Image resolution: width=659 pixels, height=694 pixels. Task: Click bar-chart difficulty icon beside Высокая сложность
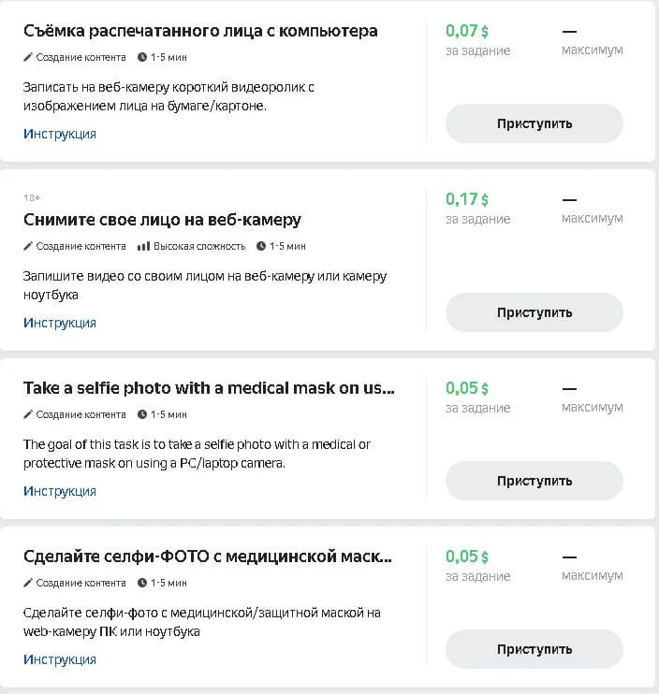[x=143, y=246]
